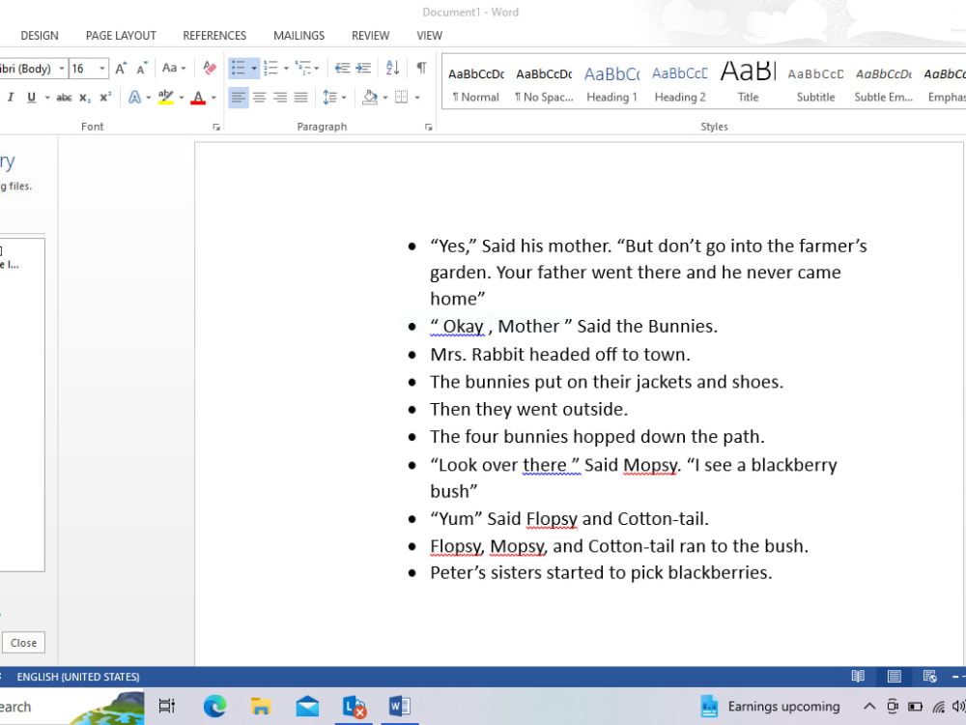Apply the Subtitle style
The width and height of the screenshot is (966, 725).
point(815,83)
